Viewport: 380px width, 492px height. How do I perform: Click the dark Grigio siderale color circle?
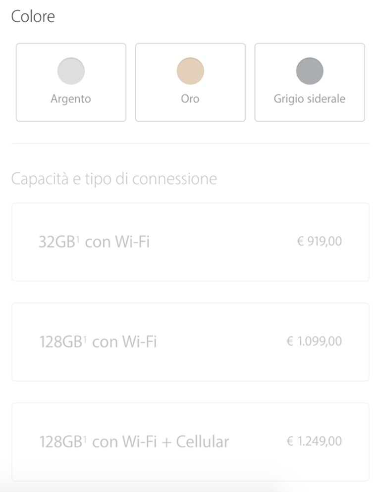pos(310,71)
